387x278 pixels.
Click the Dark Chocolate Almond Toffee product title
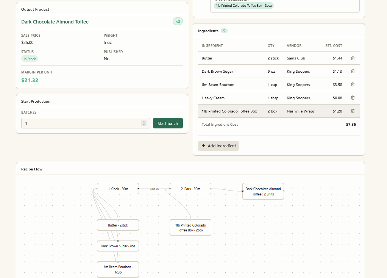click(x=55, y=22)
